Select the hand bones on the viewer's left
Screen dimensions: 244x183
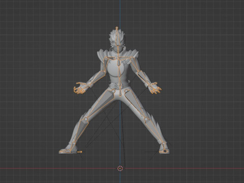coord(80,88)
